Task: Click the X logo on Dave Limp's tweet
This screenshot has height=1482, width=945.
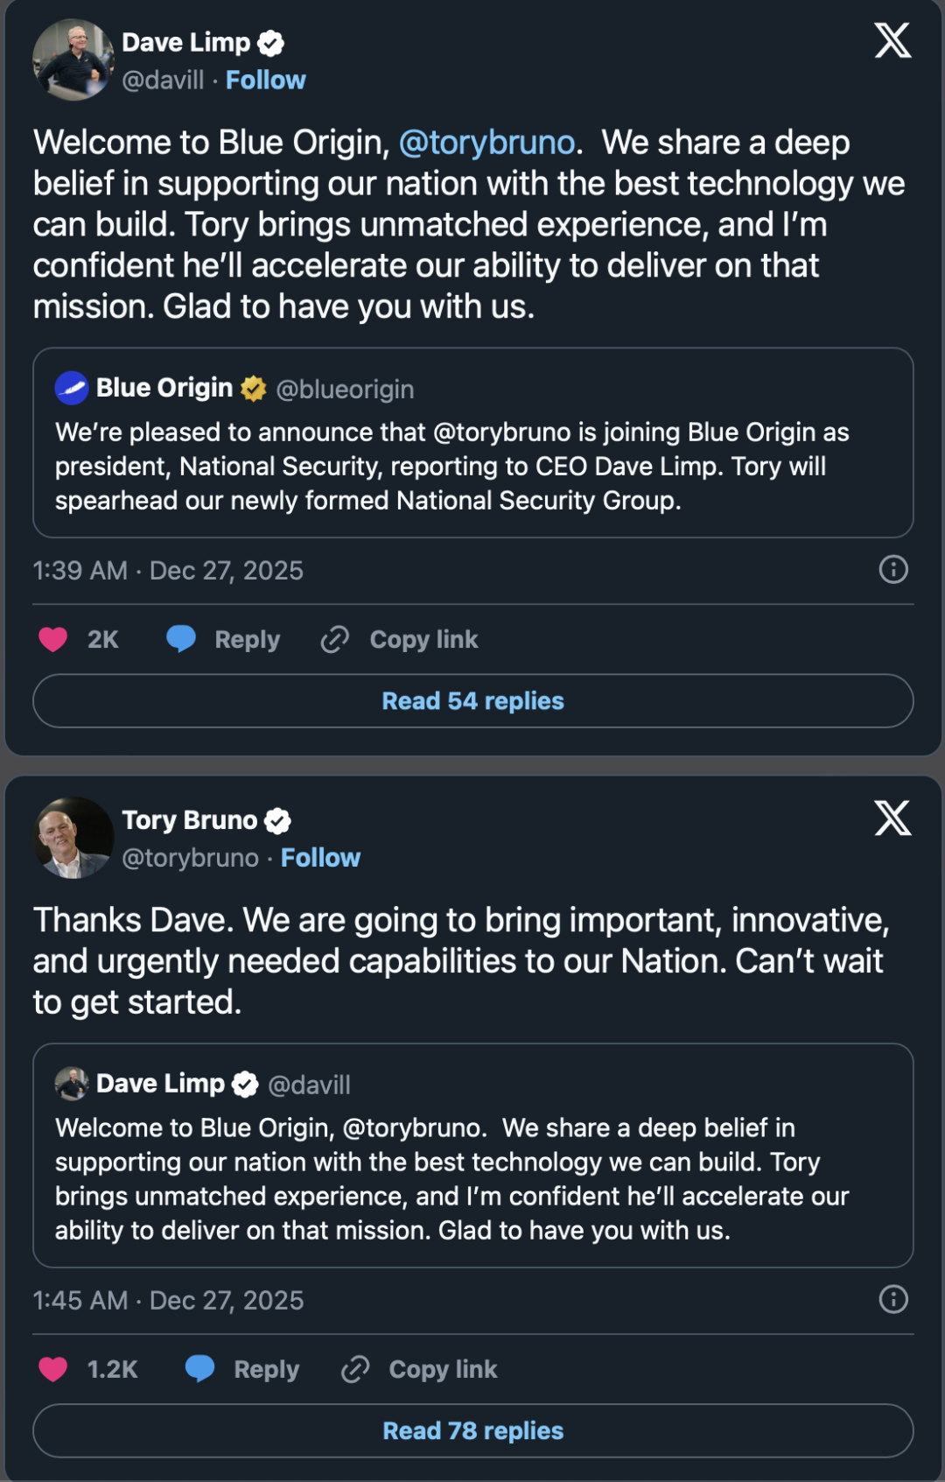Action: coord(892,40)
